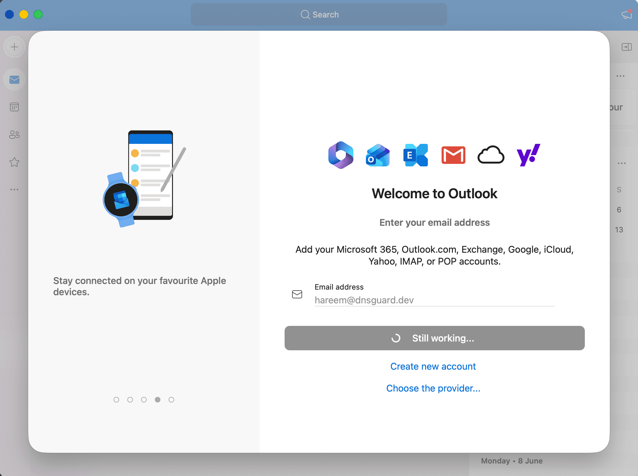Select the third onboarding page dot

[144, 400]
